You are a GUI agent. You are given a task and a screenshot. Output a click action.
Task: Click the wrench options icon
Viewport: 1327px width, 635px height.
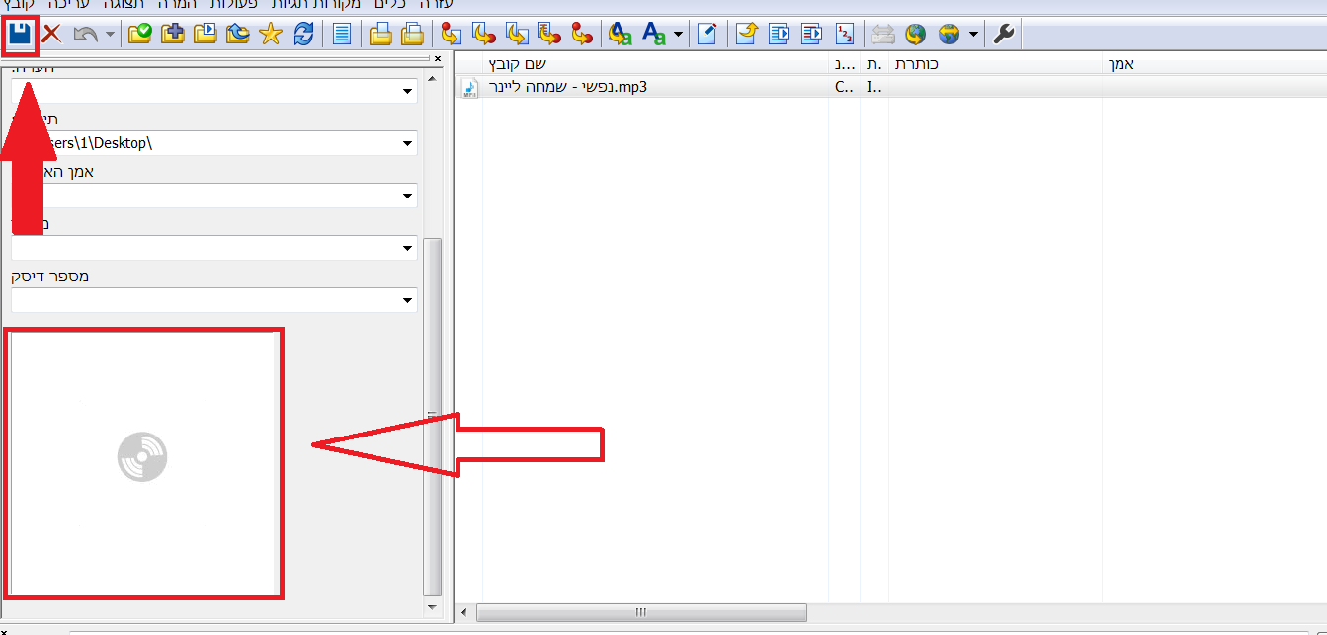[x=1003, y=35]
